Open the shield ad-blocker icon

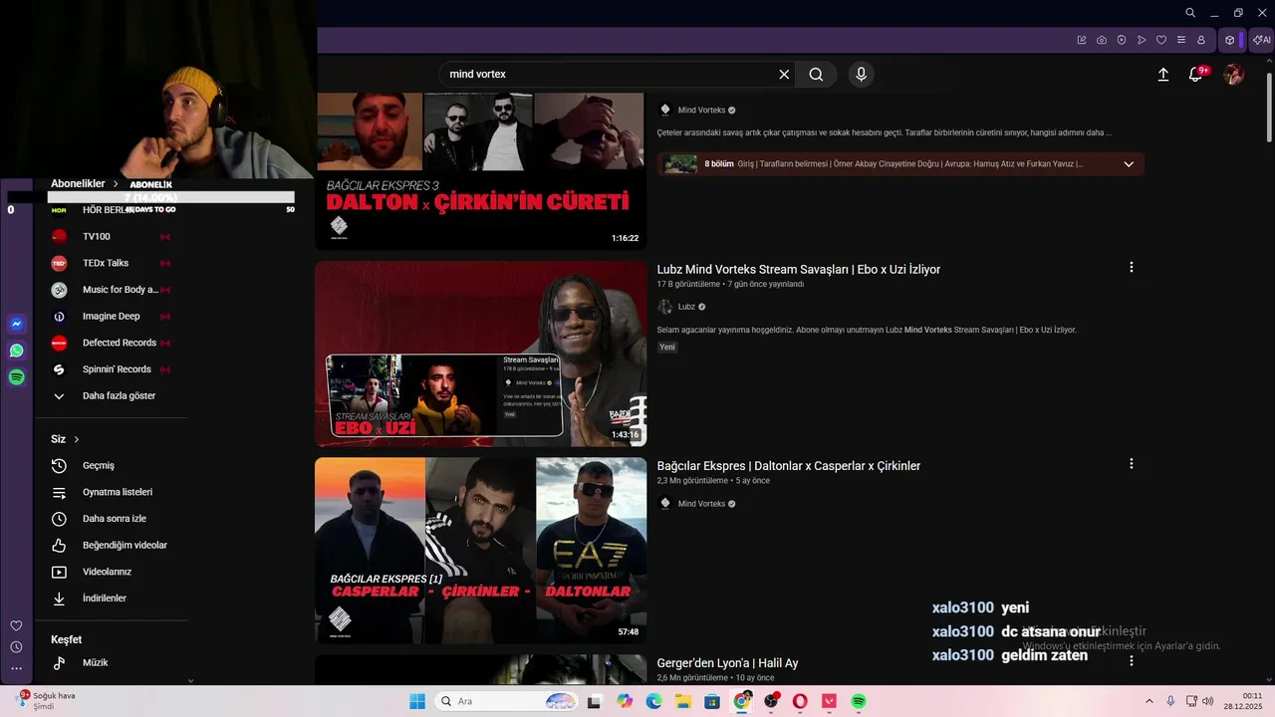[x=1122, y=40]
